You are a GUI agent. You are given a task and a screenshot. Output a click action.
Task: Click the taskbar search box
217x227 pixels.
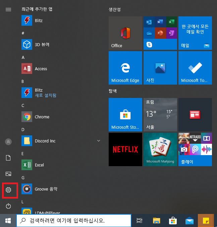[74, 221]
